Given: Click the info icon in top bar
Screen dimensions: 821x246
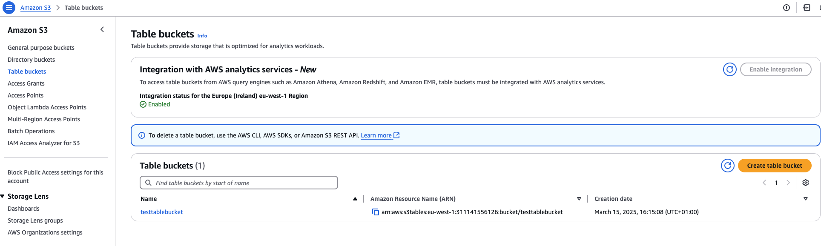Looking at the screenshot, I should 786,7.
